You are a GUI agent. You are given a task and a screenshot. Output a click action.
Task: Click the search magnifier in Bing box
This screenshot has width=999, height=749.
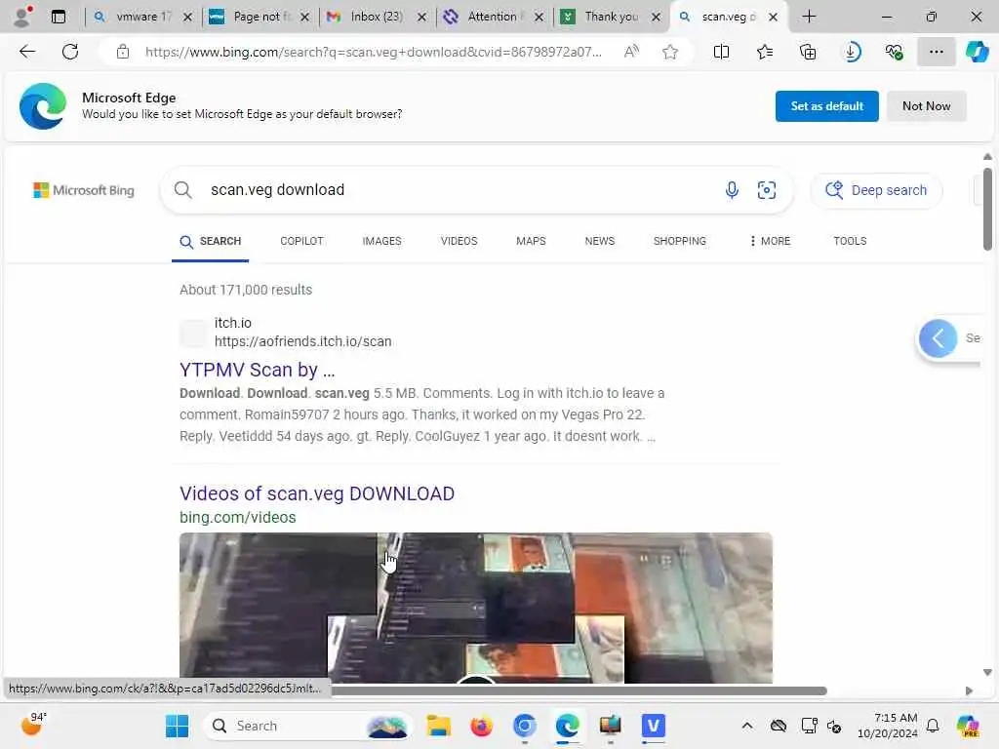[x=182, y=190]
